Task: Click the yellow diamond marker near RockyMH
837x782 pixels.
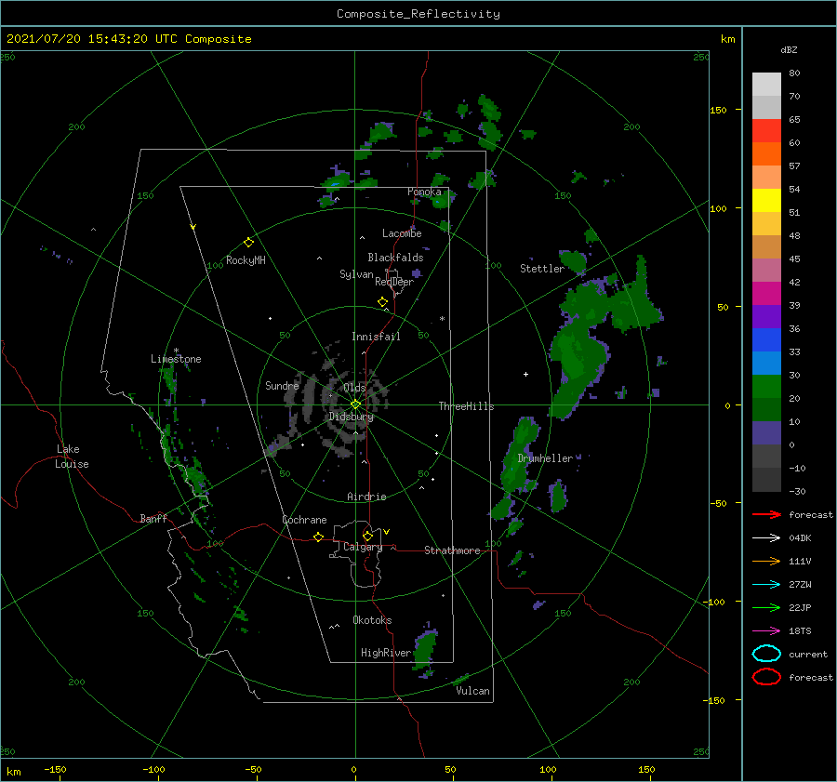Action: 248,243
